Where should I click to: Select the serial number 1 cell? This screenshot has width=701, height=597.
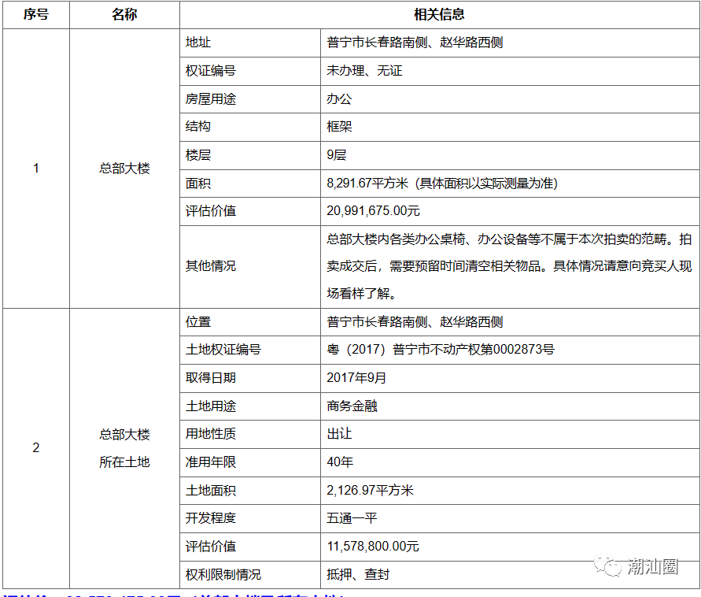tap(35, 169)
